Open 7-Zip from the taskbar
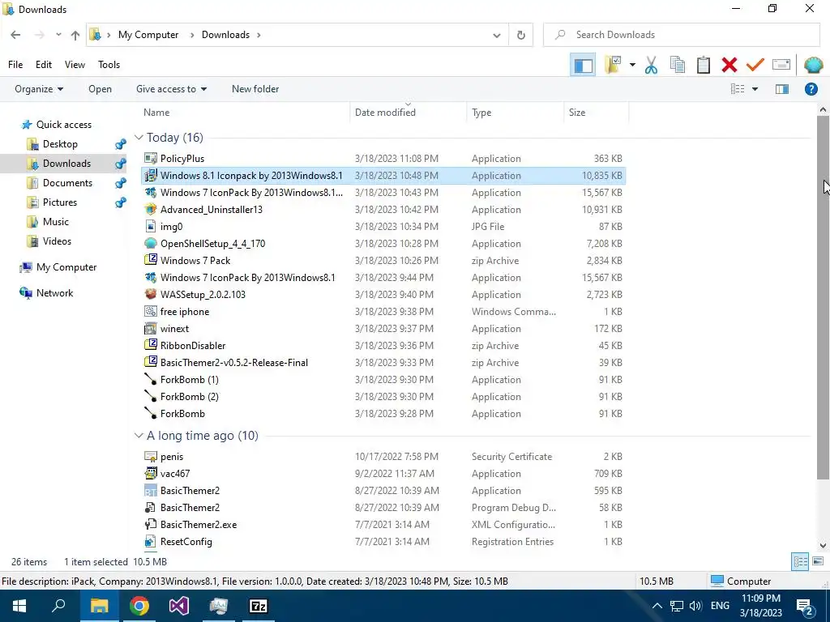Viewport: 830px width, 622px height. (x=258, y=606)
